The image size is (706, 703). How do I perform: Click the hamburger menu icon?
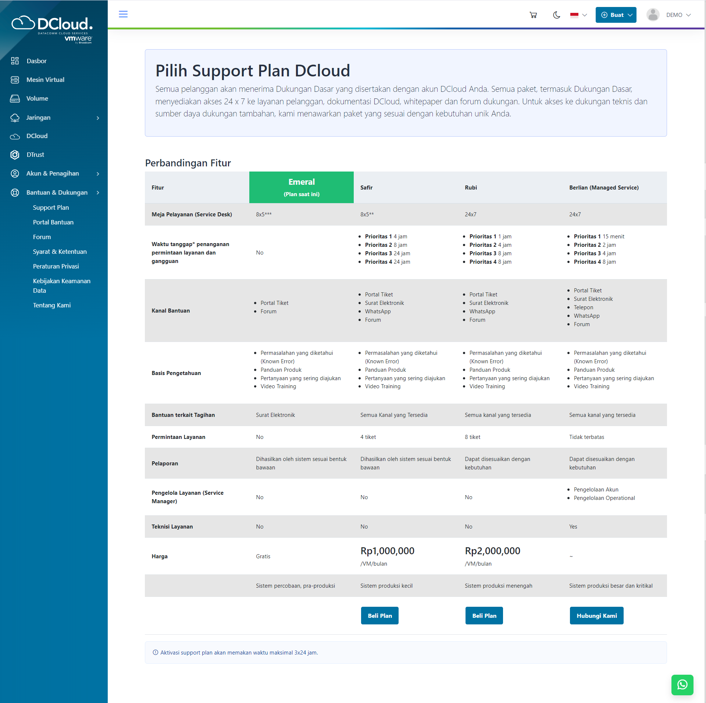[123, 14]
